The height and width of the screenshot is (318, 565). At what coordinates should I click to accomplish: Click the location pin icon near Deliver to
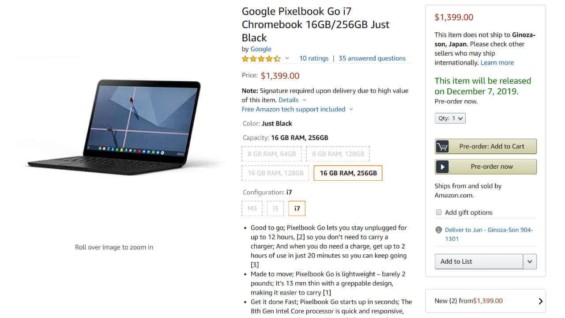(438, 230)
